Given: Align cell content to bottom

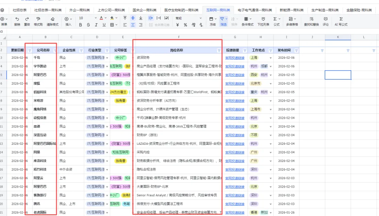Looking at the screenshot, I should point(141,18).
